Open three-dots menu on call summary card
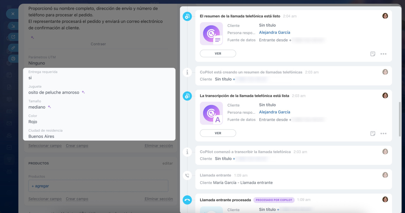The image size is (405, 213). (383, 54)
